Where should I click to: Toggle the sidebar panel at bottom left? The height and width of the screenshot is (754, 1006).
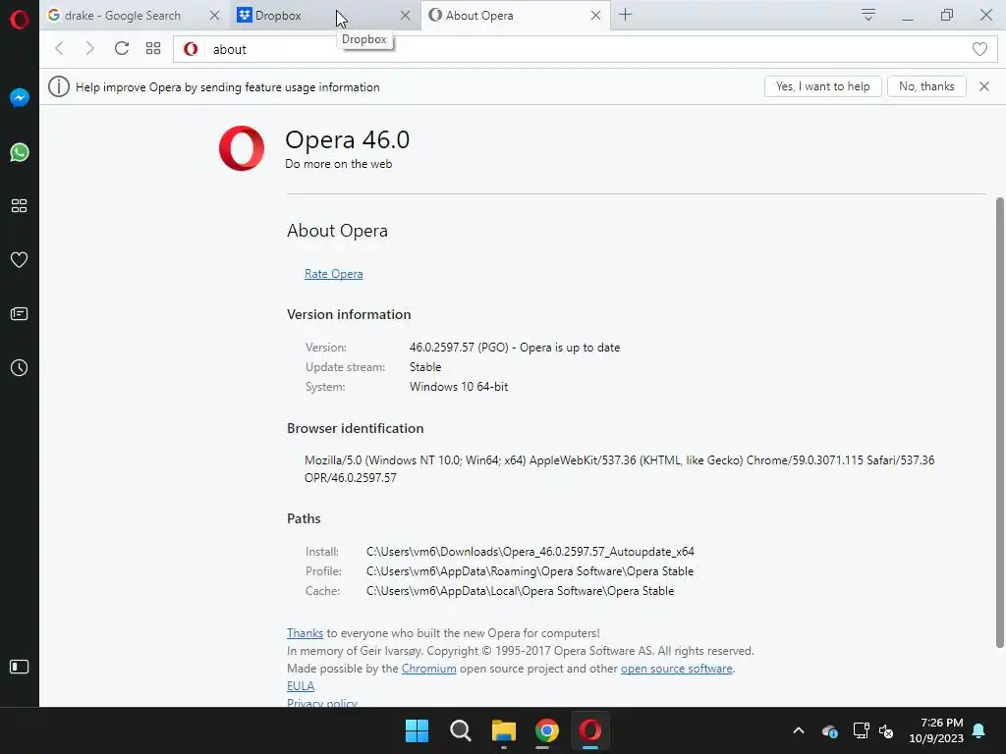click(20, 667)
